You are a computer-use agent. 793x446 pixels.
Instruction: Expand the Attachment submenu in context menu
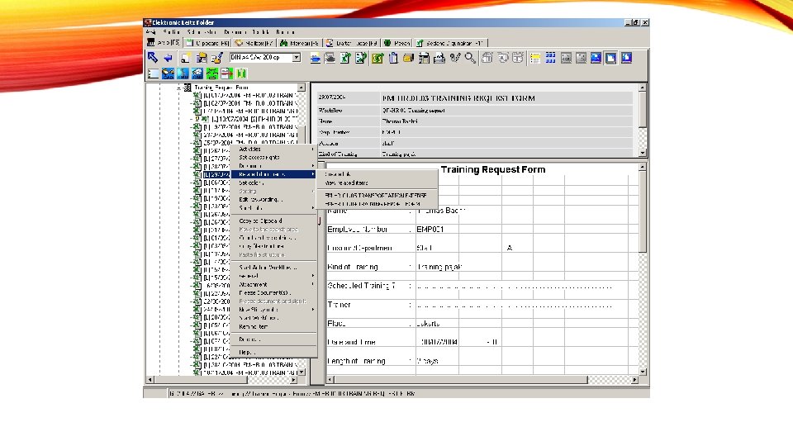[273, 285]
